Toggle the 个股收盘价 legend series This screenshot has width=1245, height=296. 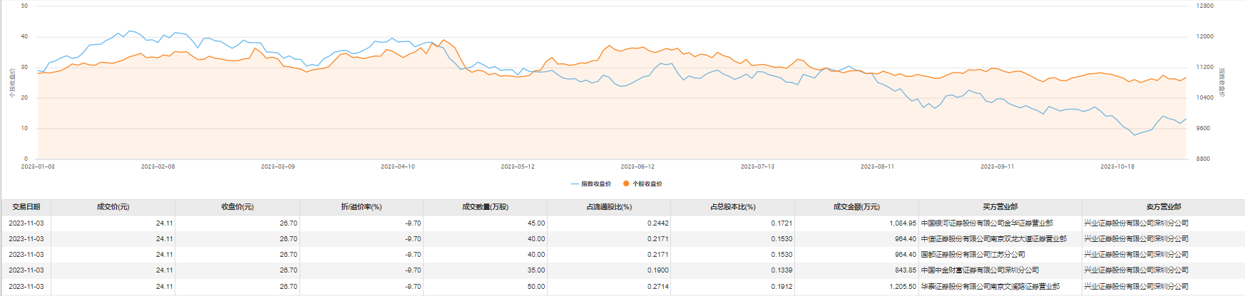click(x=642, y=184)
